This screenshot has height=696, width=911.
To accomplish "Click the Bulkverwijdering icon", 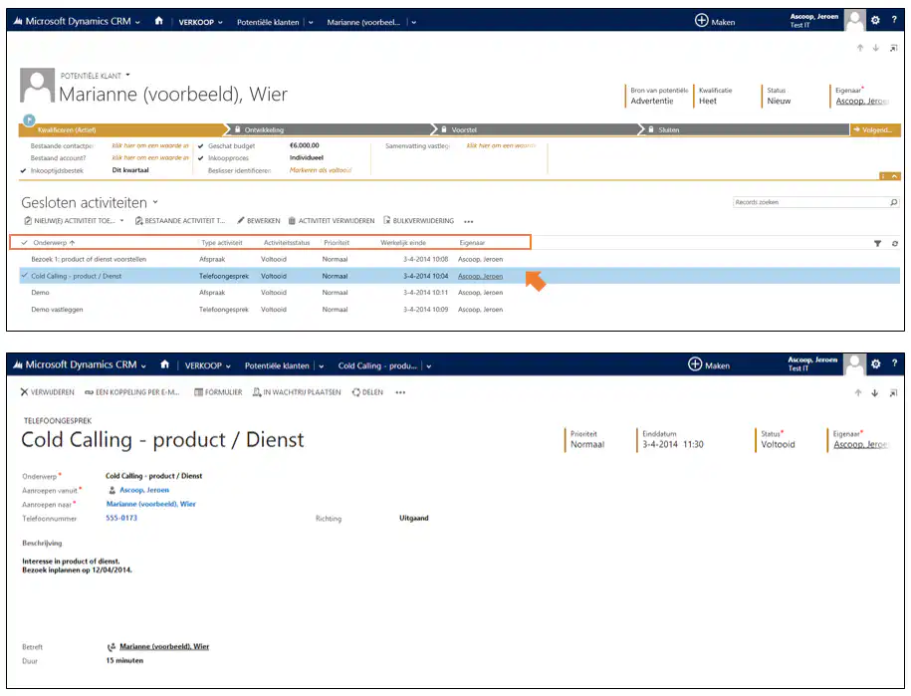I will tap(386, 221).
